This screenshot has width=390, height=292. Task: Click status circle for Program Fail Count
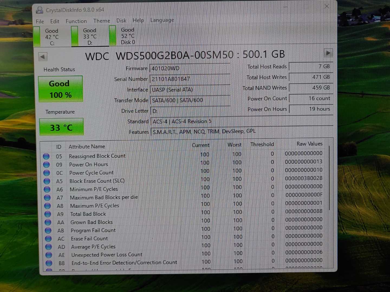[x=48, y=231]
